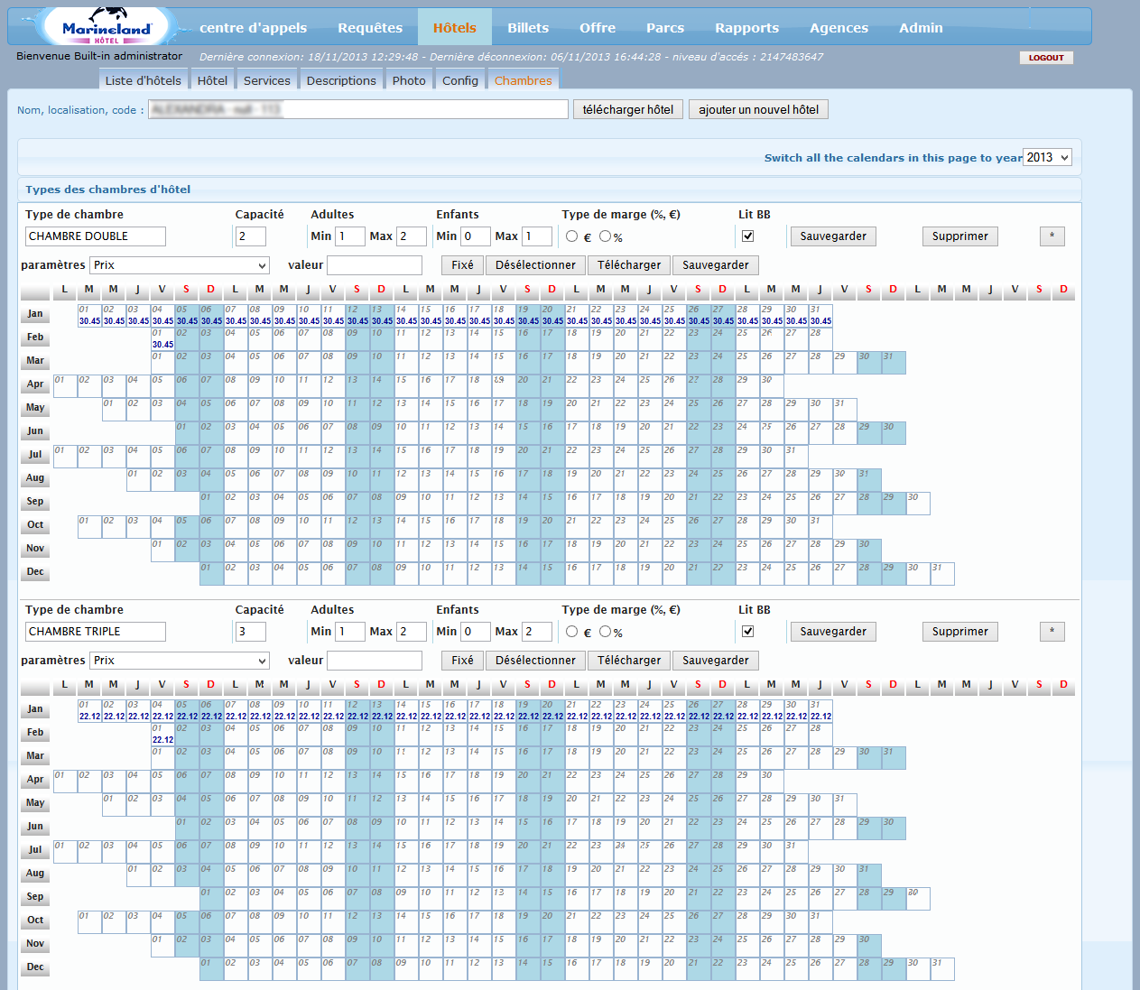Click the Marineland Hôtel logo

[107, 25]
